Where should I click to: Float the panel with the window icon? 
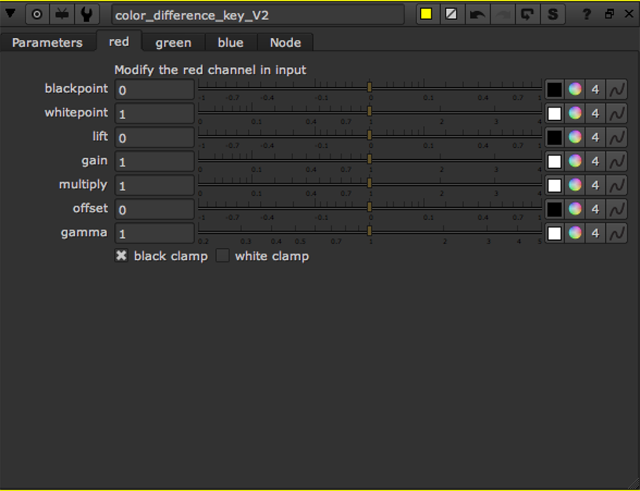point(609,14)
